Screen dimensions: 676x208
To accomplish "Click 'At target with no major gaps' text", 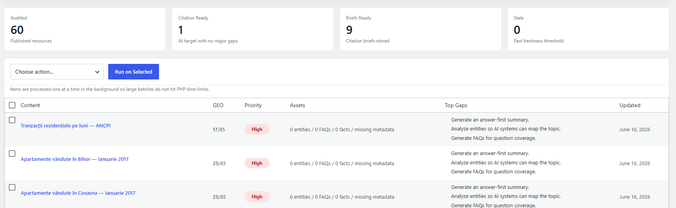I will point(208,41).
